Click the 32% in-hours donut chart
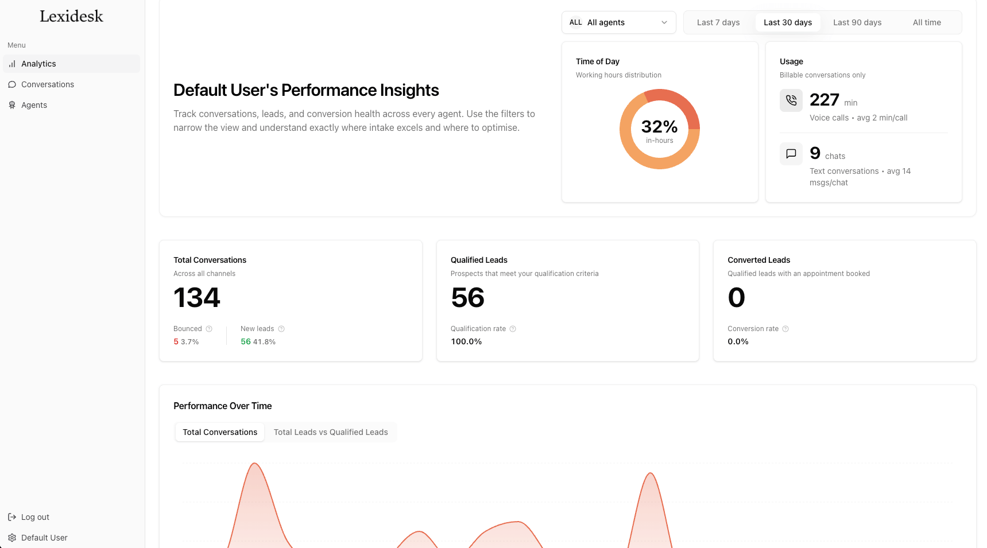This screenshot has height=548, width=987. pos(659,129)
